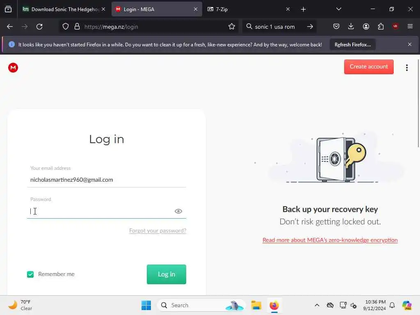This screenshot has width=420, height=315.
Task: Open the clock showing 10:36 PM
Action: pos(374,305)
